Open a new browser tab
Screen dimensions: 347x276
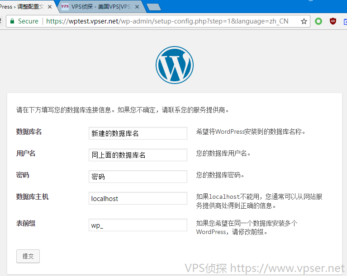(x=154, y=7)
